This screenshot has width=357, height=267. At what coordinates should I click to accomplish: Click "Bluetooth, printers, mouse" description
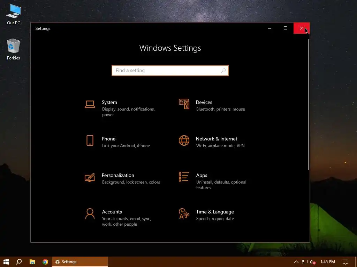pyautogui.click(x=221, y=109)
